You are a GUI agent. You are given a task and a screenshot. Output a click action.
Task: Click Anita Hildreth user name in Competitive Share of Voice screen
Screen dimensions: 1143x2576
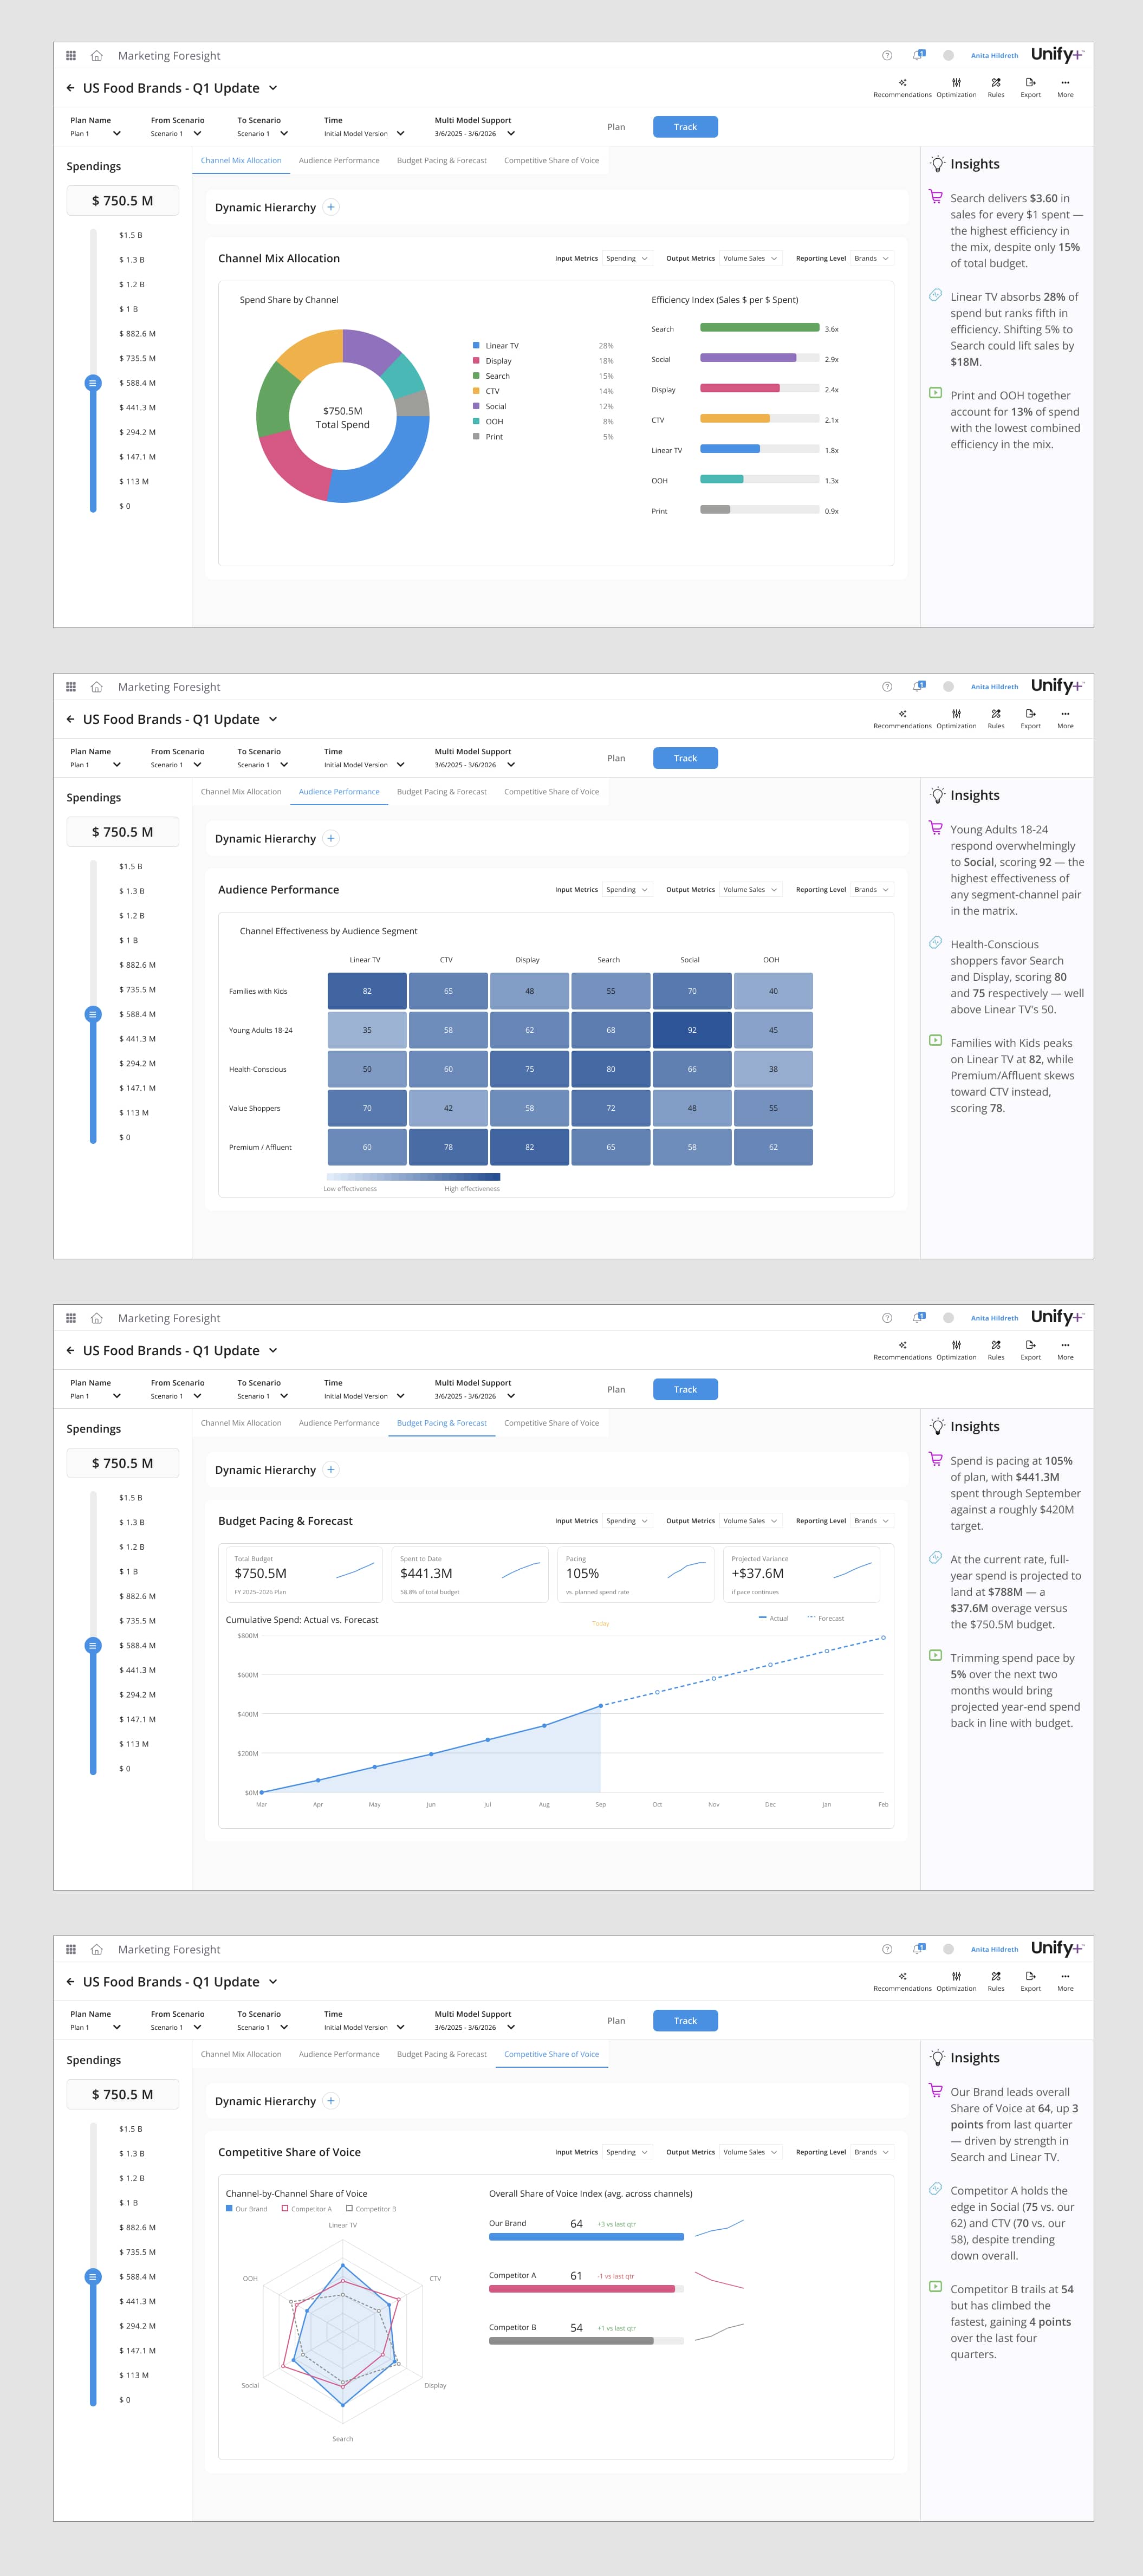[994, 1949]
